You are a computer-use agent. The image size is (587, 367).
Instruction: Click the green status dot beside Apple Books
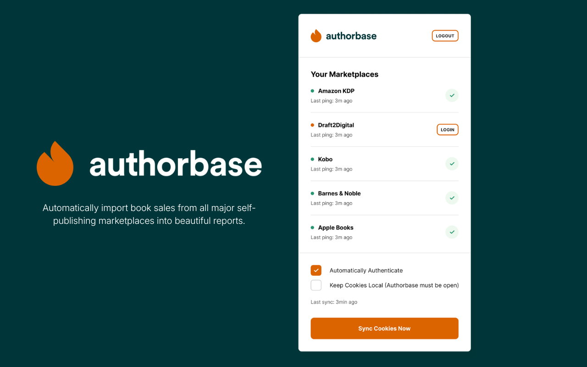coord(312,228)
